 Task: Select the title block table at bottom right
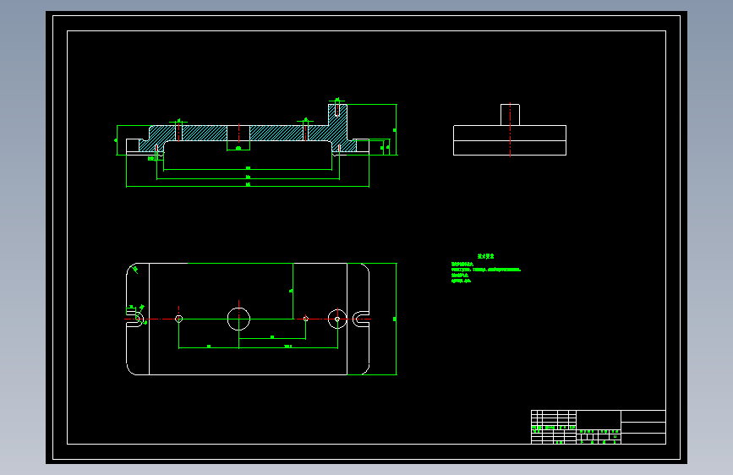coord(599,427)
